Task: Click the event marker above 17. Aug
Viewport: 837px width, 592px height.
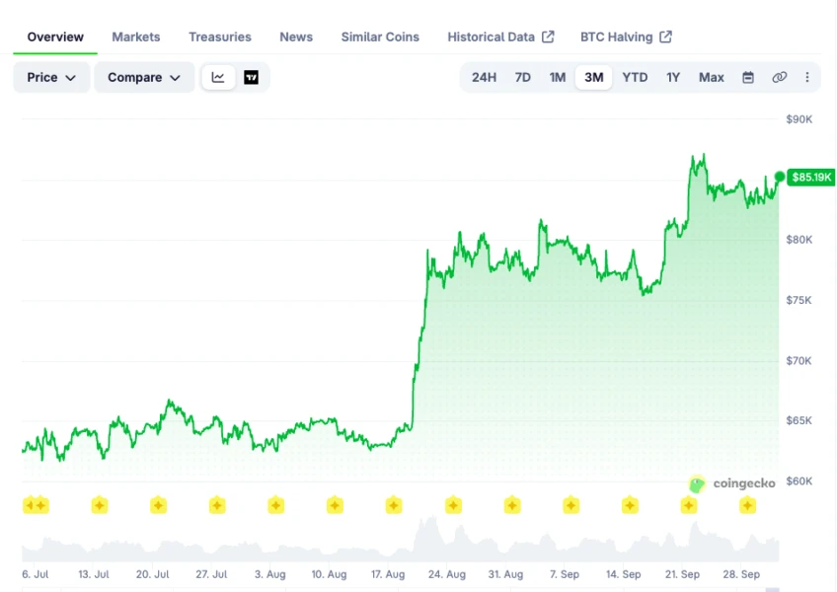Action: pyautogui.click(x=394, y=505)
